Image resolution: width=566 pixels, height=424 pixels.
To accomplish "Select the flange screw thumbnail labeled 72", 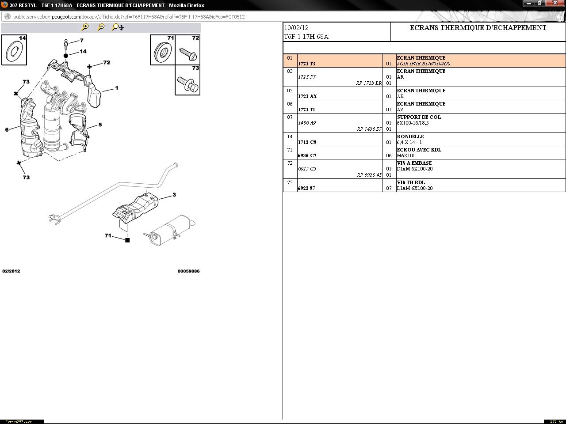I will coord(188,50).
